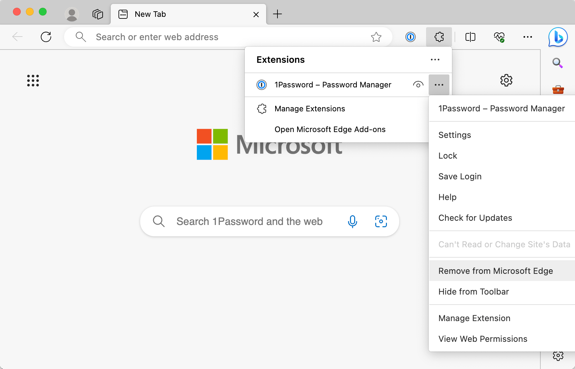This screenshot has width=575, height=369.
Task: Open Bing Copilot chat button
Action: (x=558, y=37)
